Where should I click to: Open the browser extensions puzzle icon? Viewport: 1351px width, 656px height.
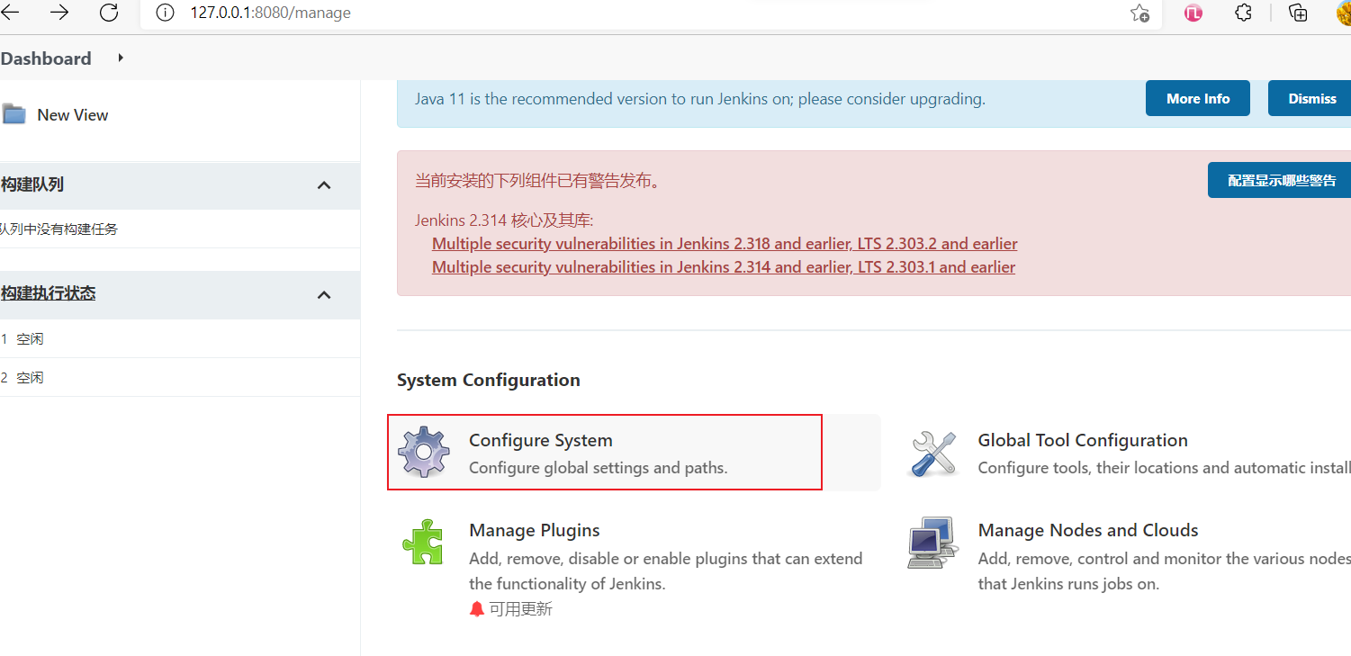1243,13
